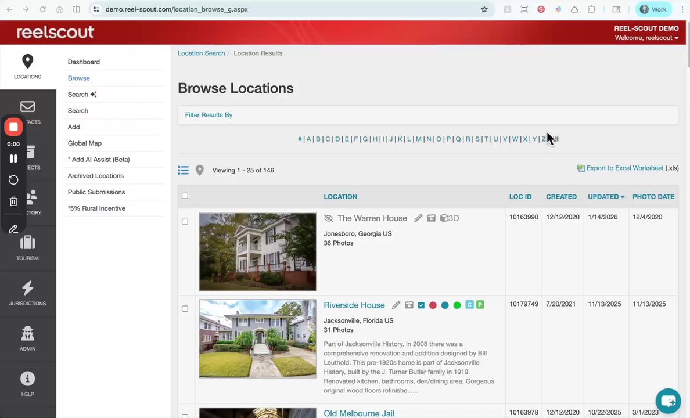Tick the checkbox for The Warren House
The width and height of the screenshot is (690, 418).
tap(185, 222)
